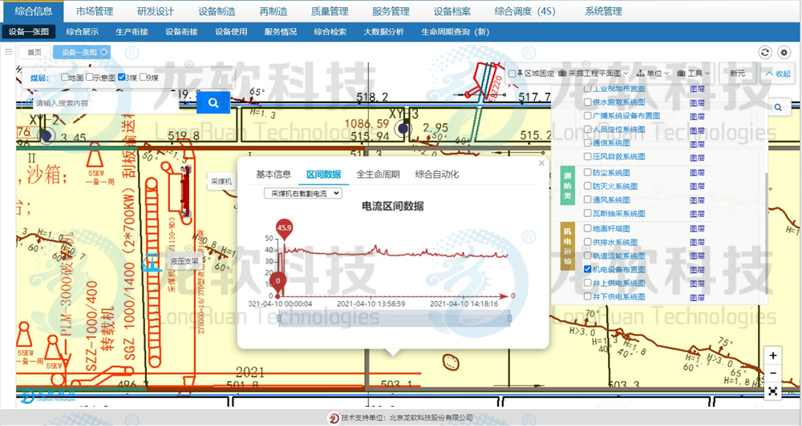Open the gear settings icon
Image resolution: width=802 pixels, height=426 pixels.
tap(784, 52)
